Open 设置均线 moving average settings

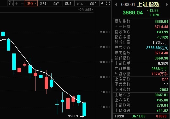86,10
